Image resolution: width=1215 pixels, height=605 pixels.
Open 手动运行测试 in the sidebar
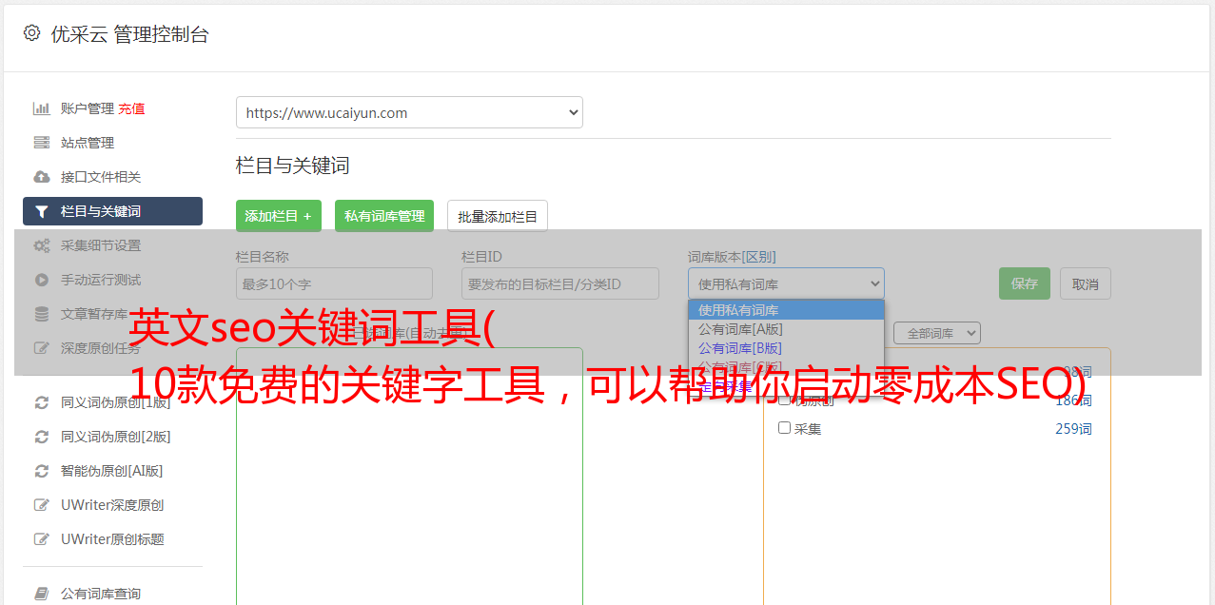click(101, 280)
